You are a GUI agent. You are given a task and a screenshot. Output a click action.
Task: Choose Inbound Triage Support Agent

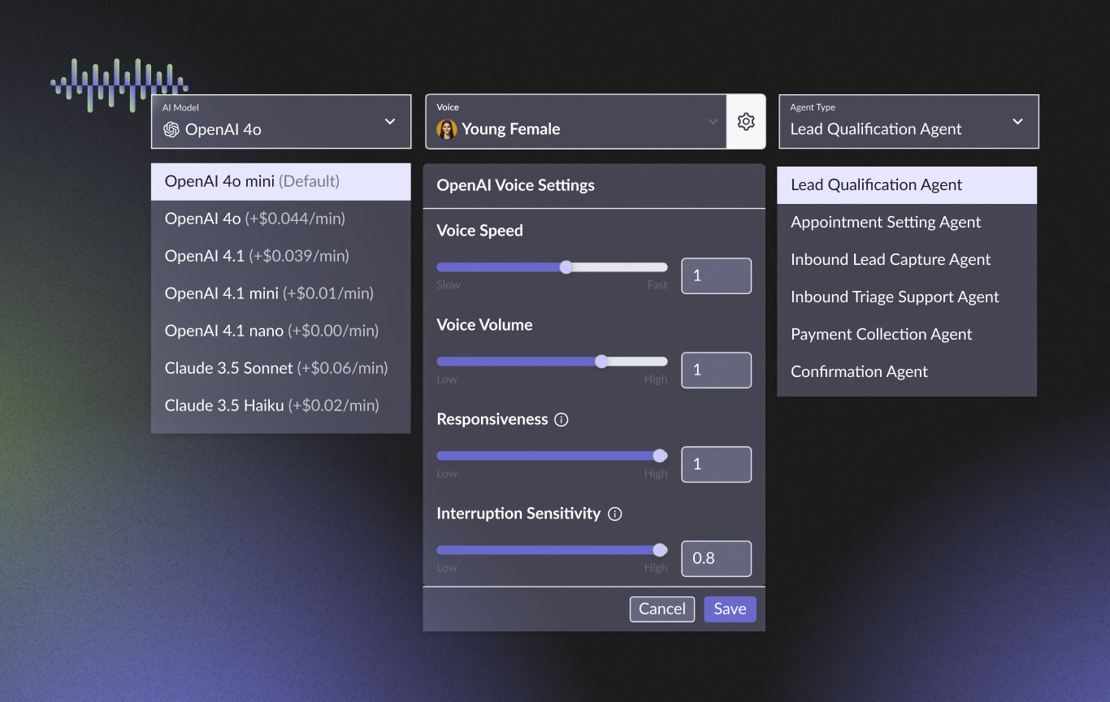click(907, 297)
